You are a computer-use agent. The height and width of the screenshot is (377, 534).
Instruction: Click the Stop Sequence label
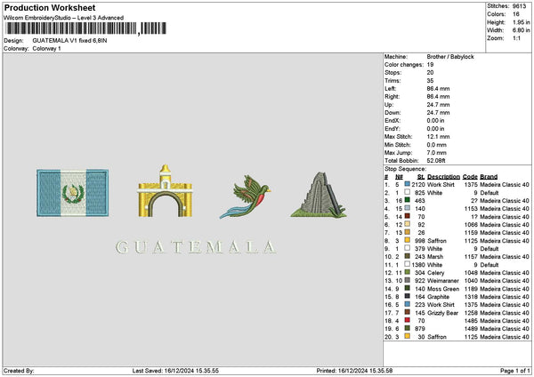point(405,169)
